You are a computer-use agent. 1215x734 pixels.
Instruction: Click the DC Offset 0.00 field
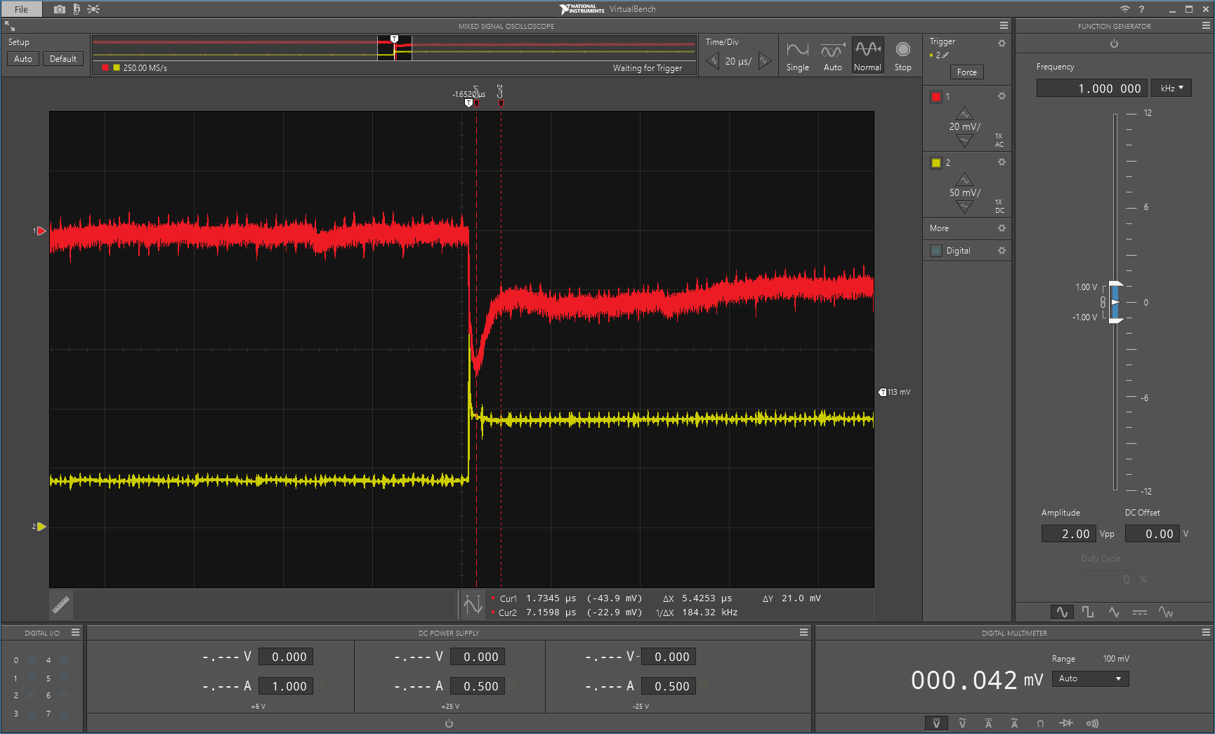click(x=1152, y=534)
